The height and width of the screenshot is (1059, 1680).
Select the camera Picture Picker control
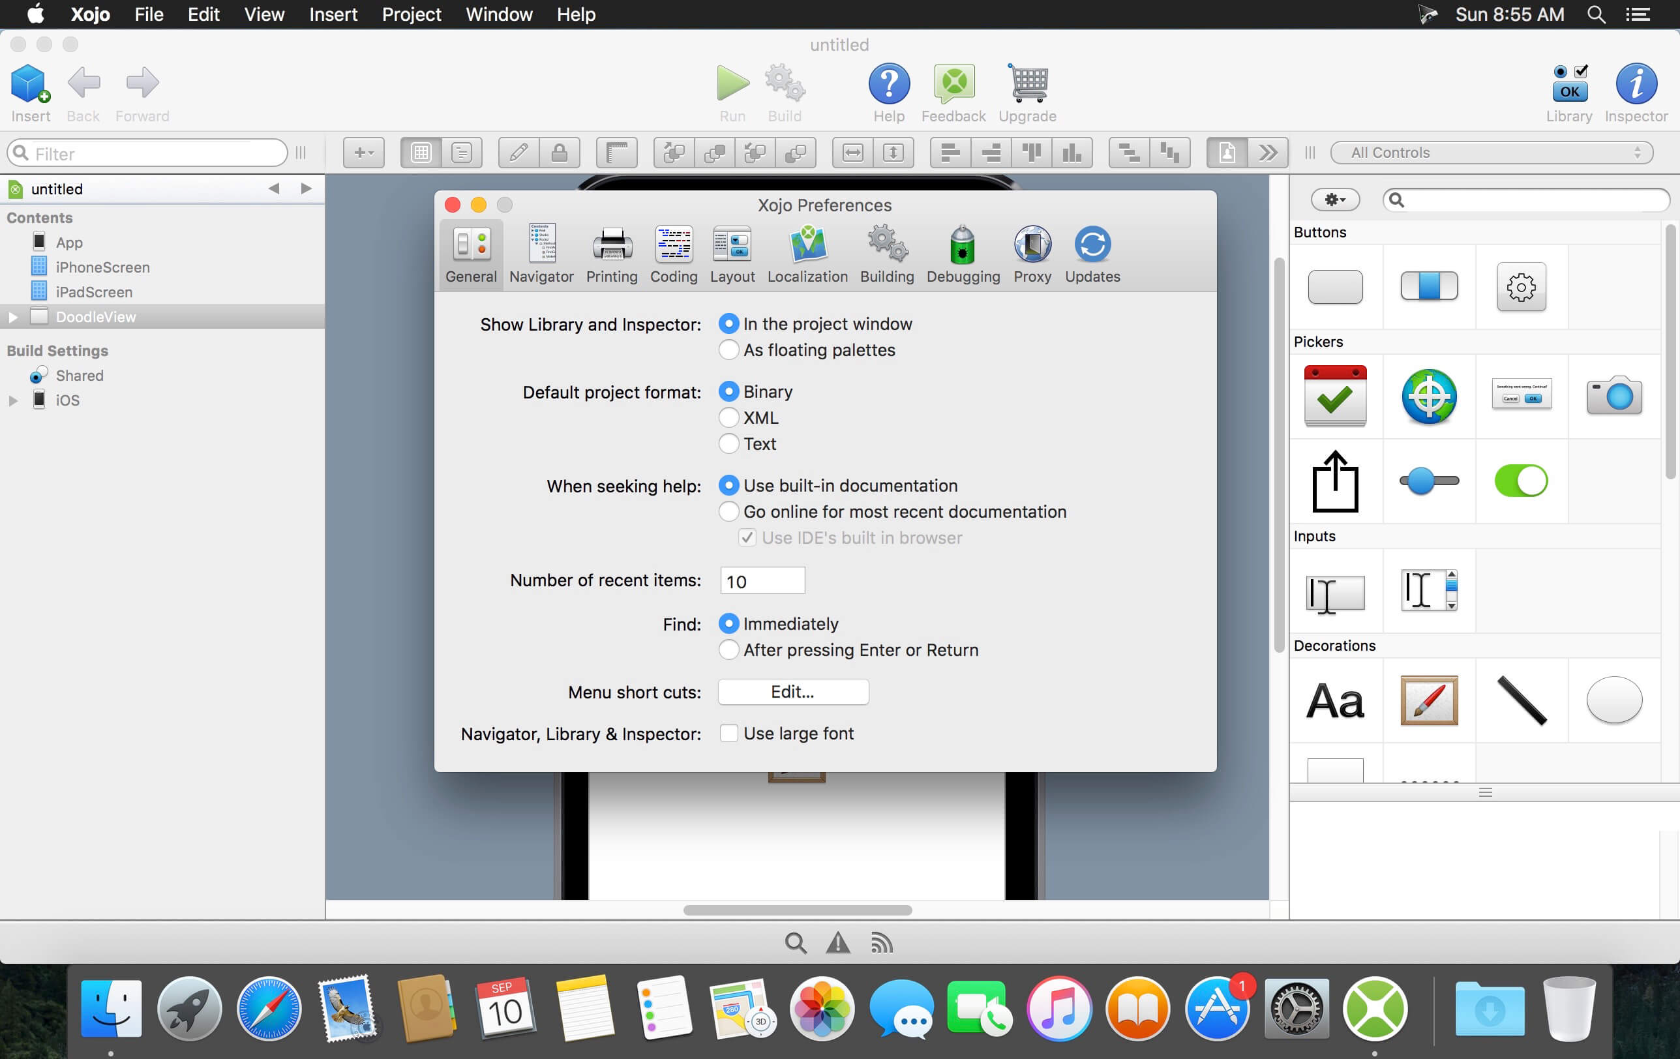pyautogui.click(x=1613, y=396)
